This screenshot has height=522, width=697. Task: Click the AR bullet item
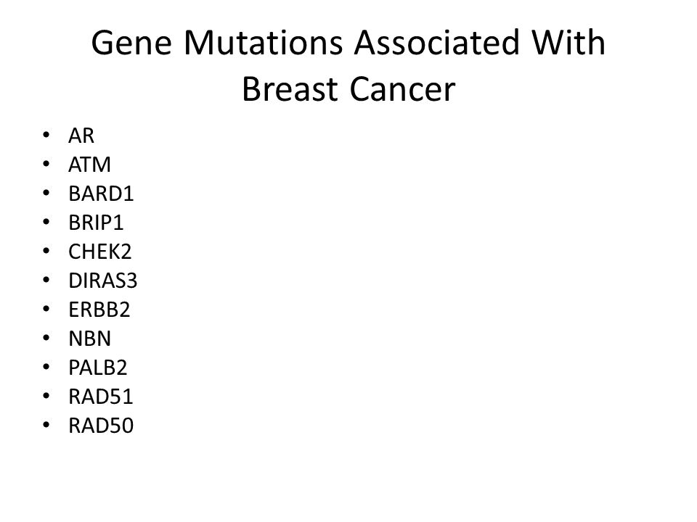(x=81, y=136)
